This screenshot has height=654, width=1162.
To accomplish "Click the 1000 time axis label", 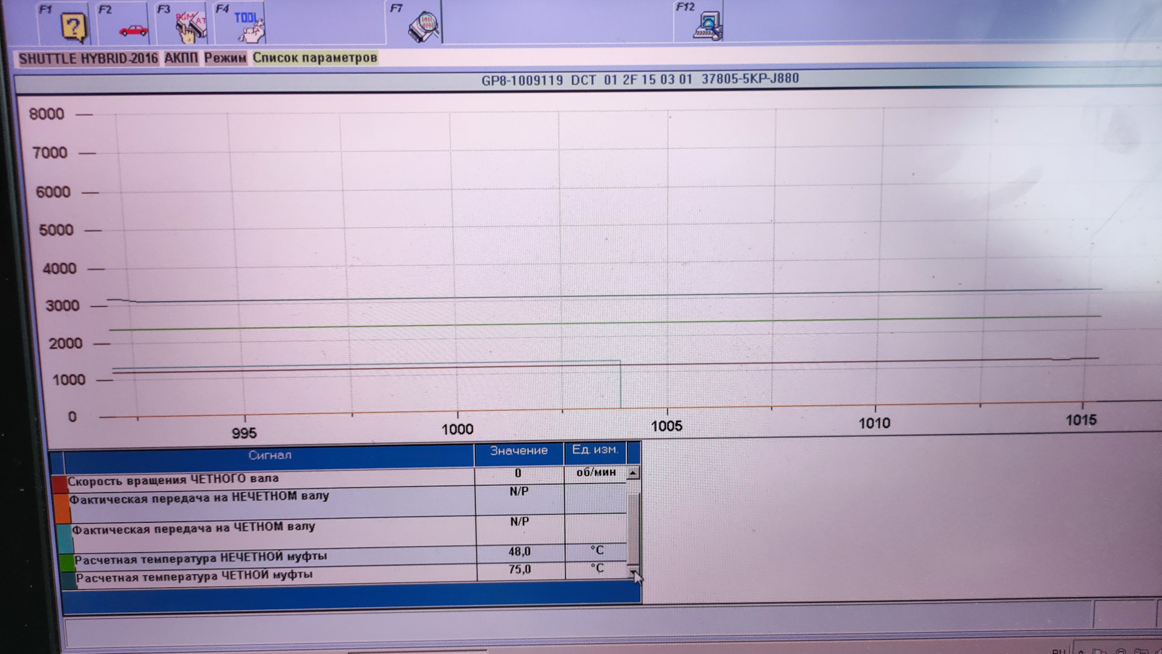I will pyautogui.click(x=457, y=429).
